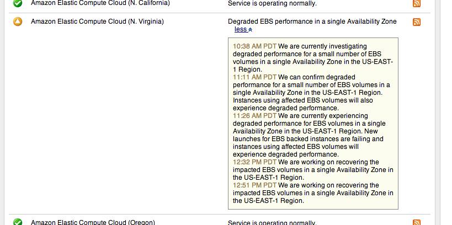Click Oregon's "Service is operating normally" text

272,222
